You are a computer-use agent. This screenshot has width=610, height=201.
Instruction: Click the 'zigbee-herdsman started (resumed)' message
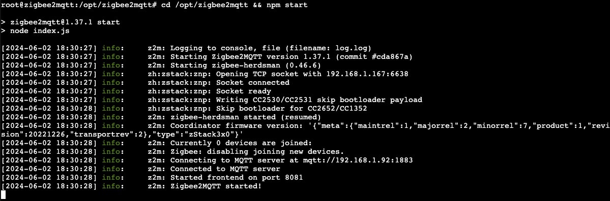(x=246, y=117)
